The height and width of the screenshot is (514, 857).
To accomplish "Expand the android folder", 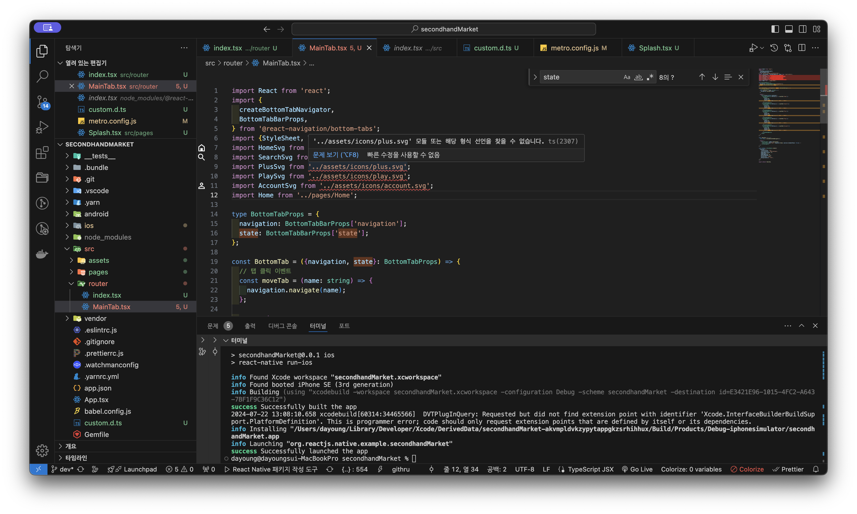I will coord(96,214).
